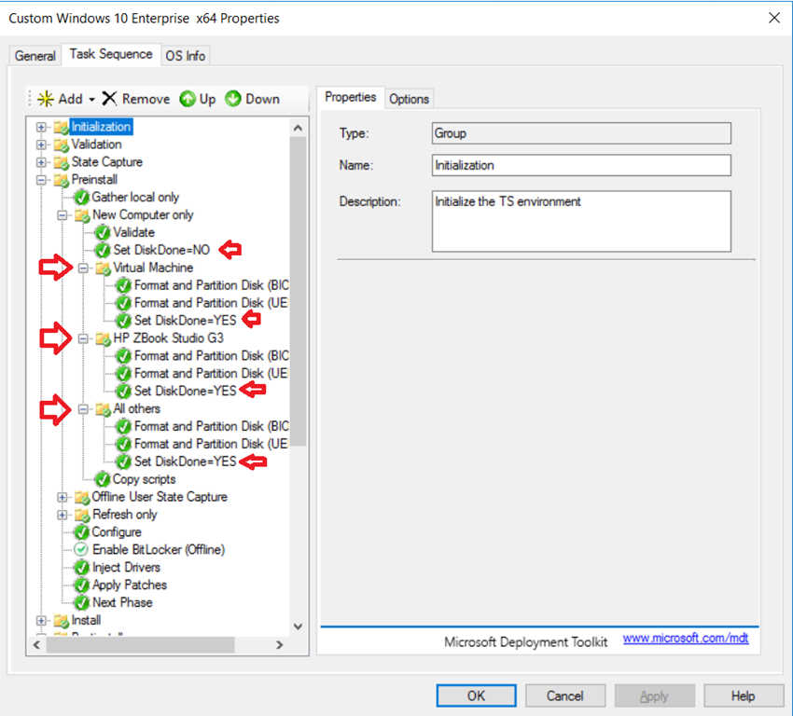Click the OK button

coord(476,695)
